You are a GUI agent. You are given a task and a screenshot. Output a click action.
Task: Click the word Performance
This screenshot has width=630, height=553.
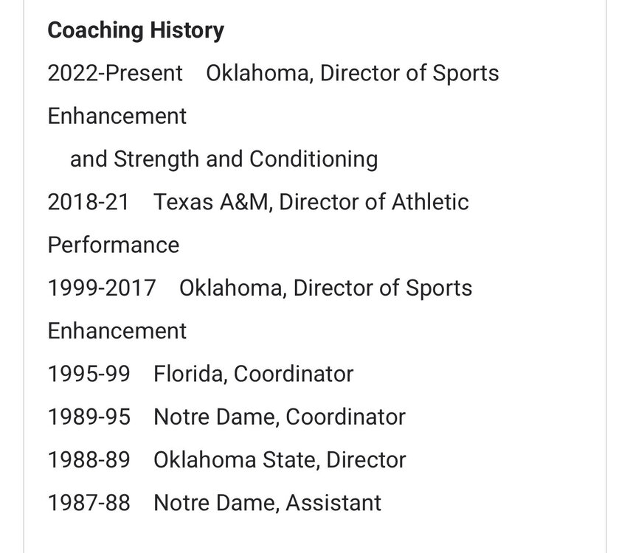click(x=114, y=245)
